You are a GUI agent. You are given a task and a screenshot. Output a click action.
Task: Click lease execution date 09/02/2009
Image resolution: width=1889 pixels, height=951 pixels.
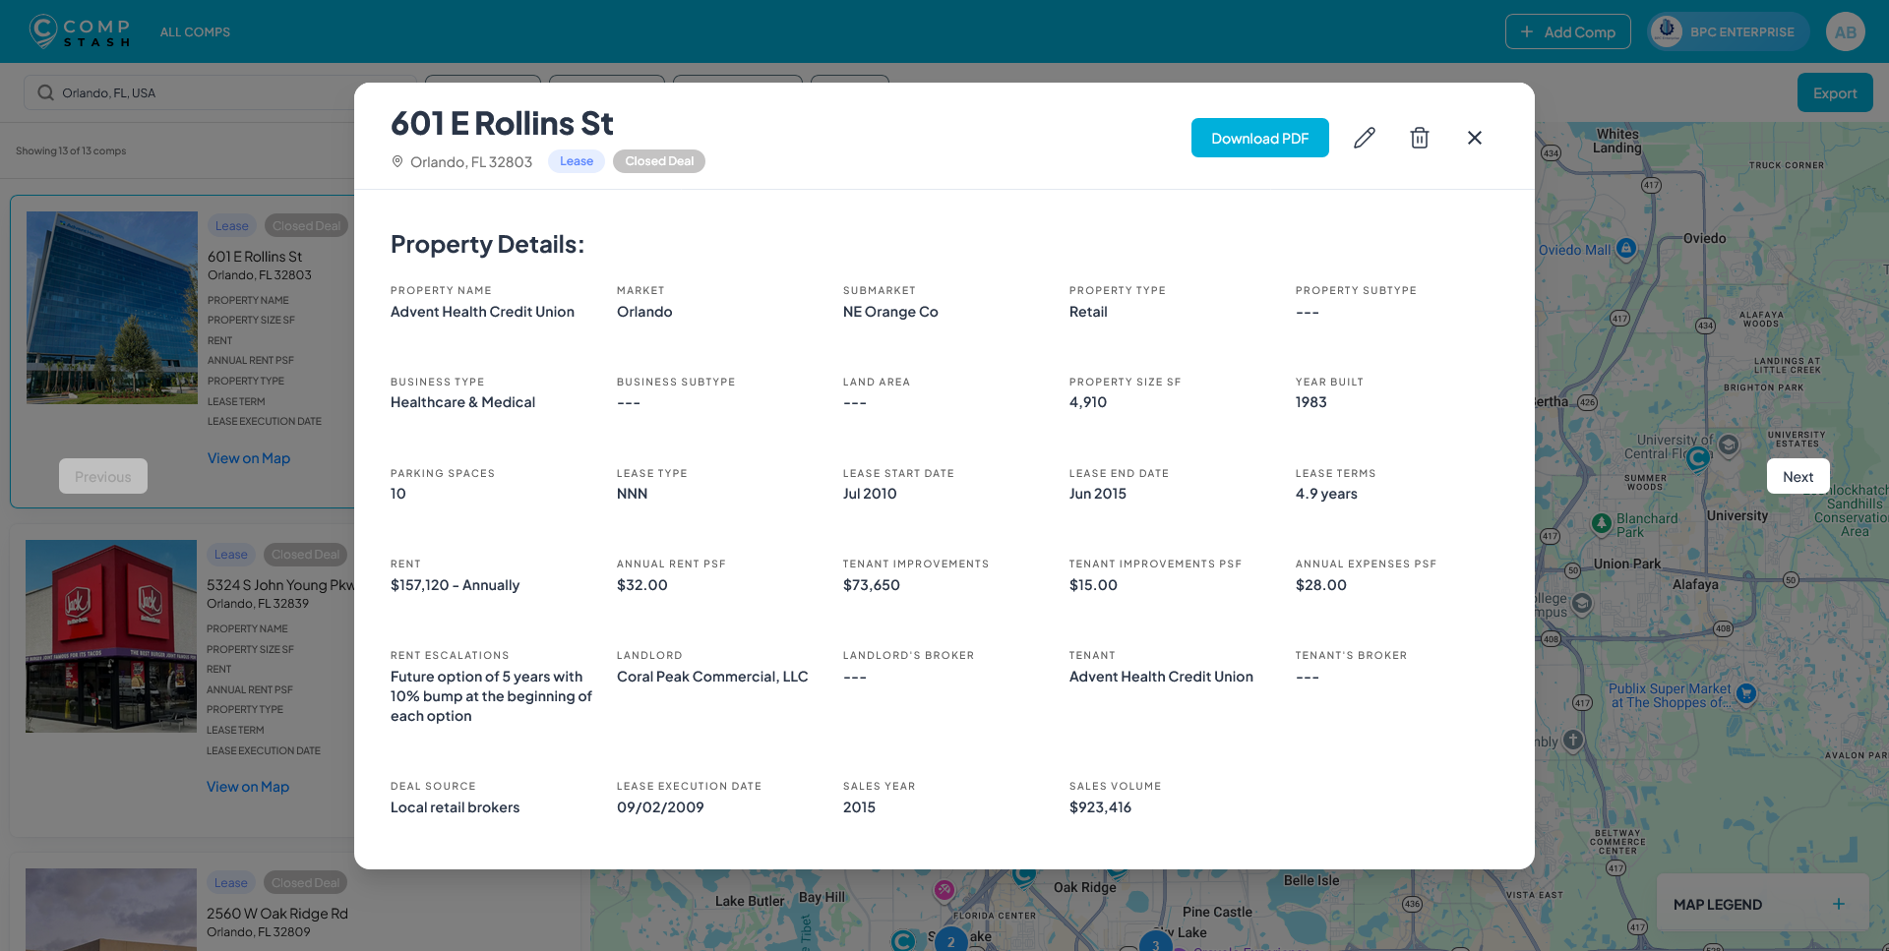(660, 807)
